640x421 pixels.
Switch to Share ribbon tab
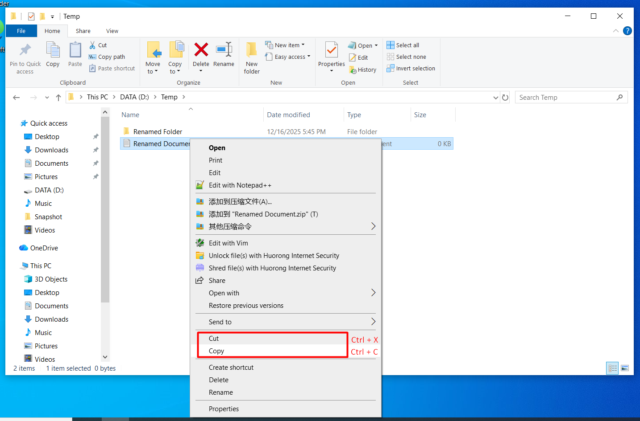pos(83,31)
